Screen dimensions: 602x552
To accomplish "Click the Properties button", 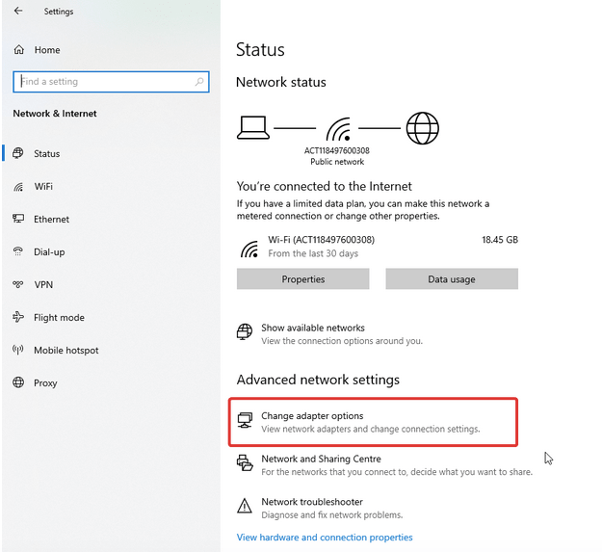I will tap(302, 278).
